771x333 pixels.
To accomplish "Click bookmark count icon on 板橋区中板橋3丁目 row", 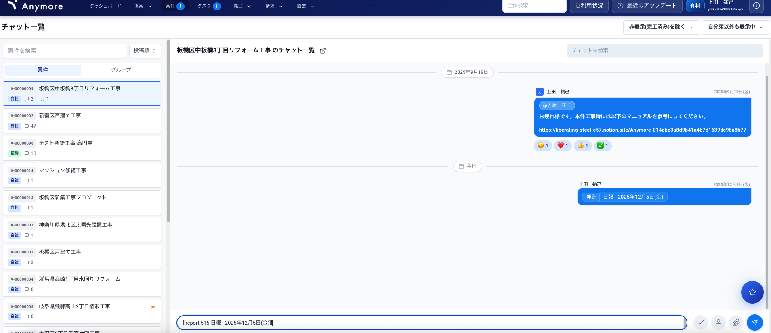I will (x=42, y=99).
